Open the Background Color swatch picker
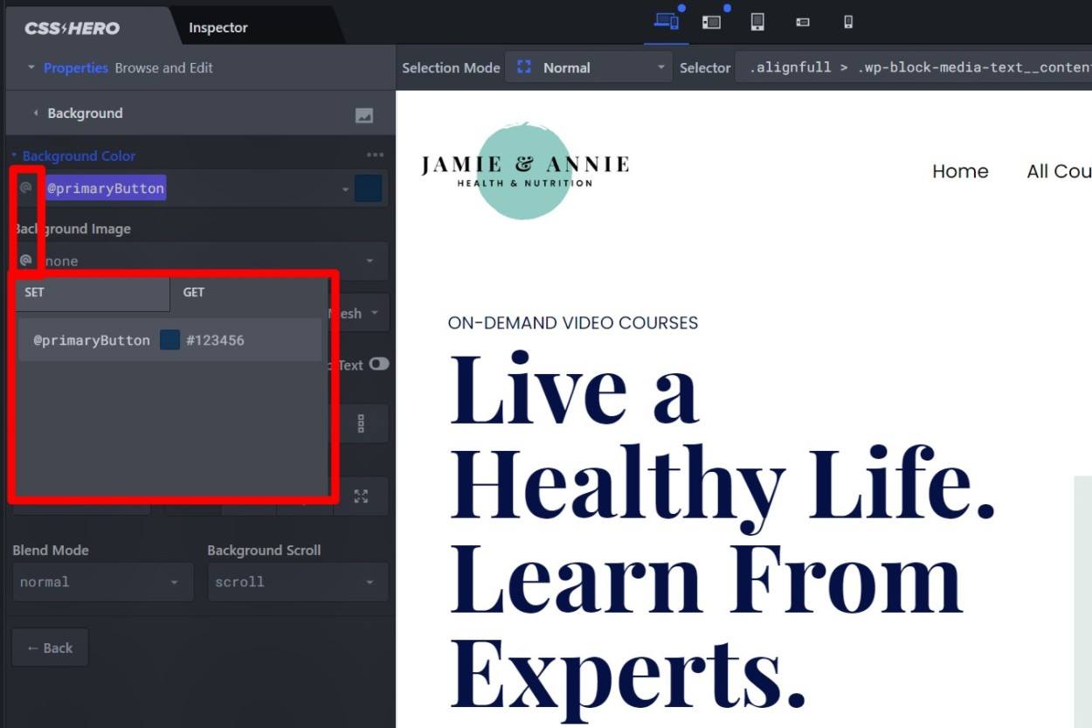The height and width of the screenshot is (728, 1092). click(x=369, y=189)
